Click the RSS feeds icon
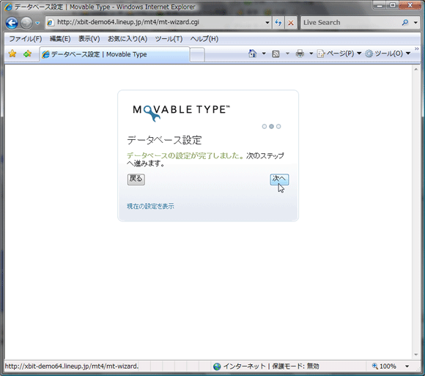The image size is (425, 376). (x=276, y=54)
